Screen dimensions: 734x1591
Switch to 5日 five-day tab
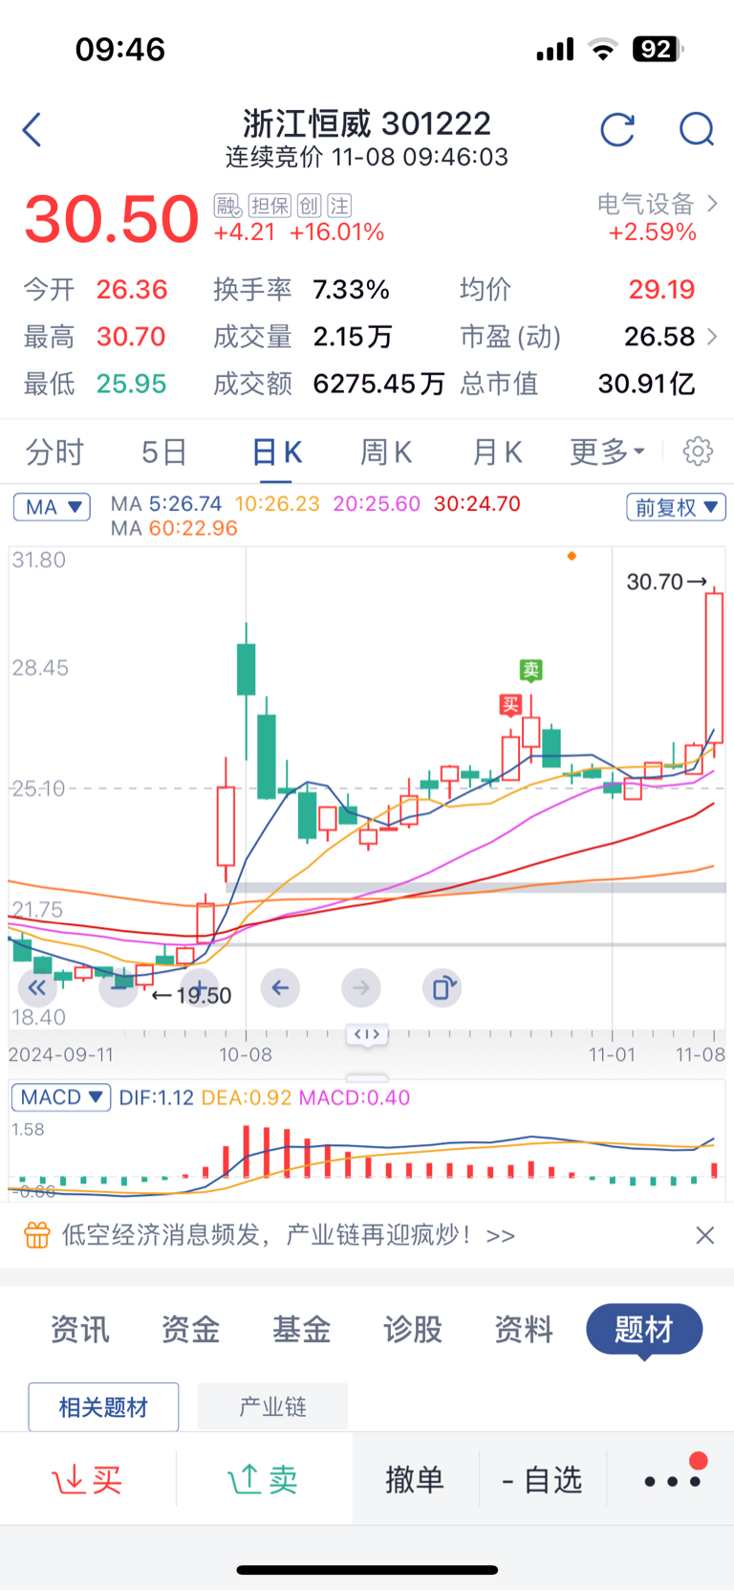click(x=163, y=451)
